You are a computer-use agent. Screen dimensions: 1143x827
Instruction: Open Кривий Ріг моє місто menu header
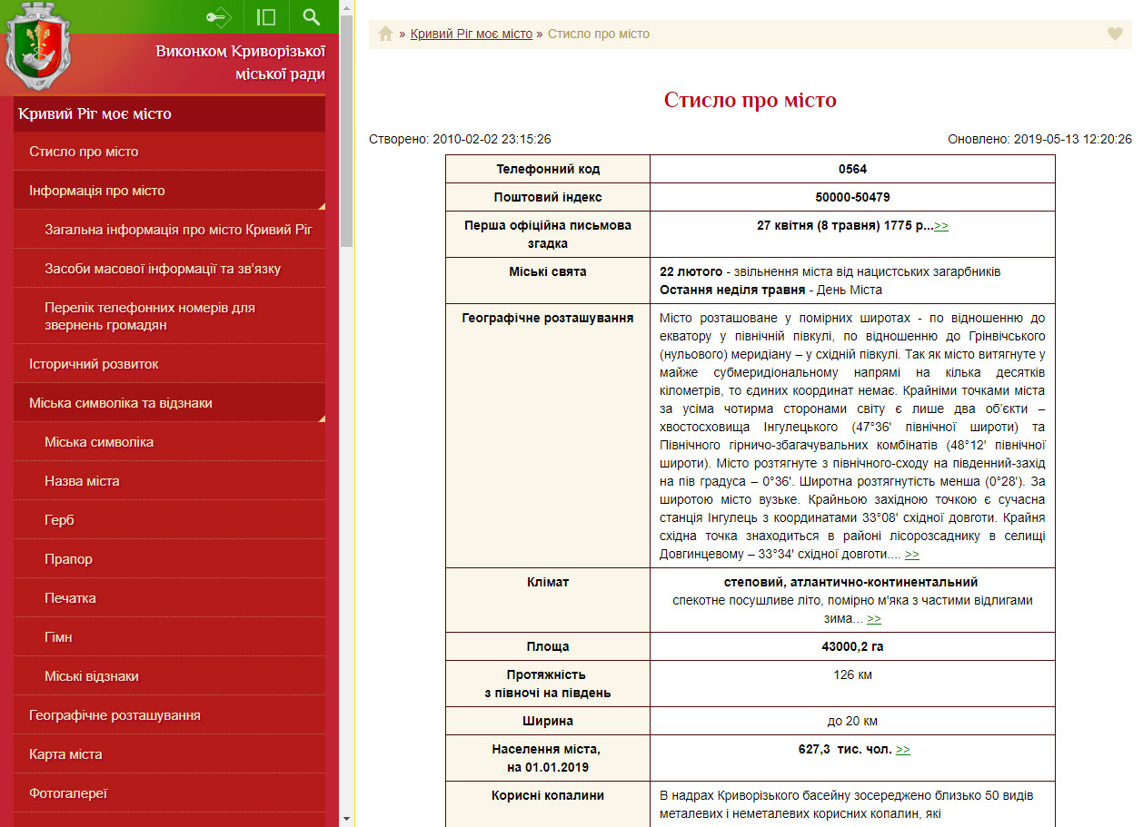[94, 113]
